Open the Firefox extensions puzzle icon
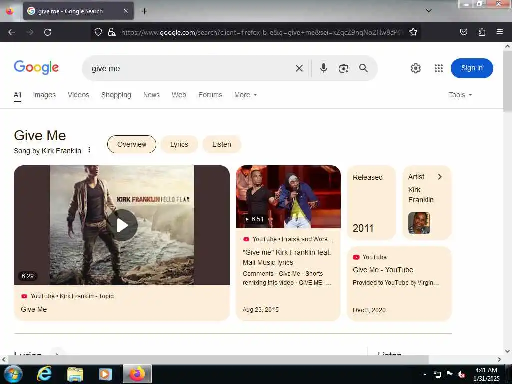Viewport: 512px width, 384px height. [x=482, y=32]
